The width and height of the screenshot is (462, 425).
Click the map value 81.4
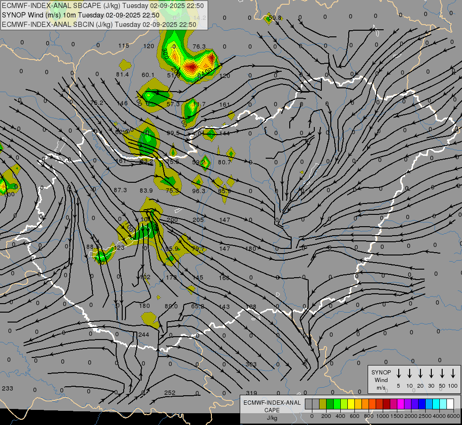122,75
